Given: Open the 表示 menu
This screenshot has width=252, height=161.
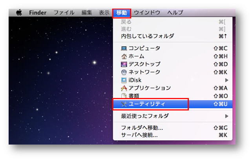Looking at the screenshot, I should 104,13.
